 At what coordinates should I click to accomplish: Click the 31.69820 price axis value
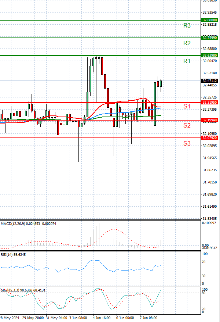(x=210, y=194)
